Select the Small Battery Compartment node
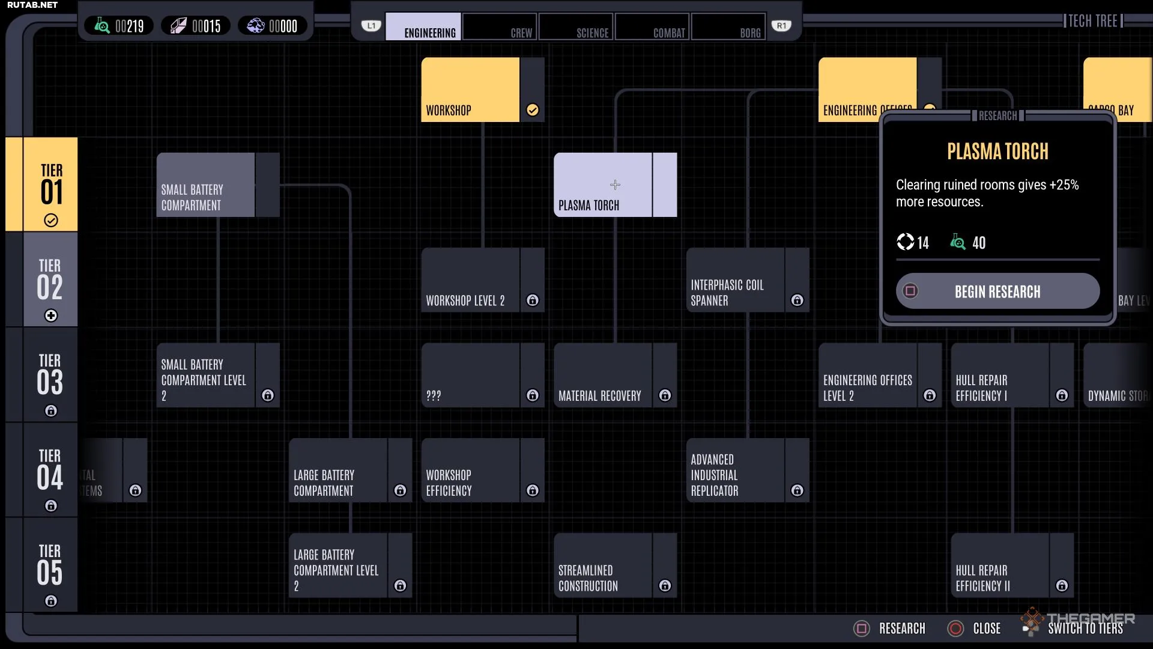Image resolution: width=1153 pixels, height=649 pixels. (206, 185)
